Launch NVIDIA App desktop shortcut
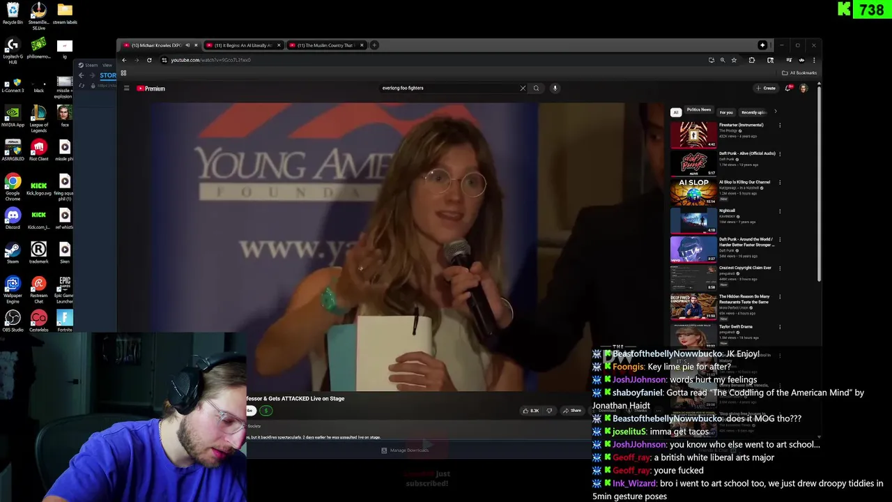Screen dimensions: 892x502 pyautogui.click(x=13, y=116)
